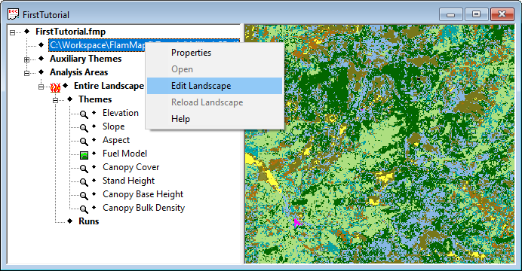Image resolution: width=522 pixels, height=271 pixels.
Task: Click the magnifier icon beside Elevation
Action: (x=84, y=114)
